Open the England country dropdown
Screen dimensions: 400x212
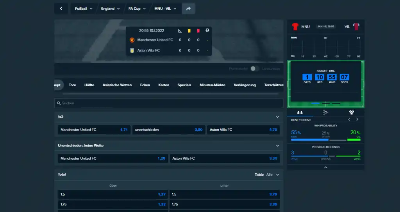coord(110,9)
